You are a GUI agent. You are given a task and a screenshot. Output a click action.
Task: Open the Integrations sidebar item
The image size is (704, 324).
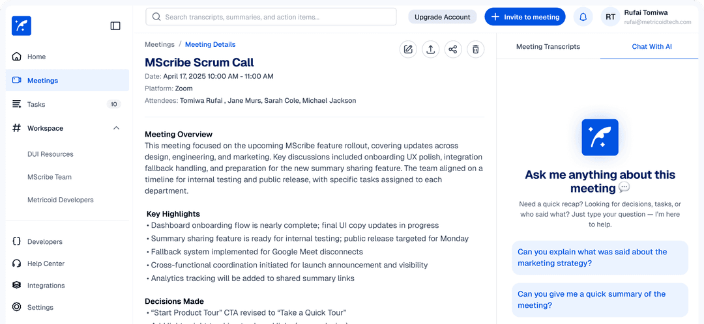[x=46, y=286]
